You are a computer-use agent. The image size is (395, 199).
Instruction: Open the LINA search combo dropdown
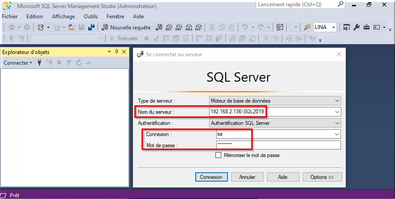point(333,27)
